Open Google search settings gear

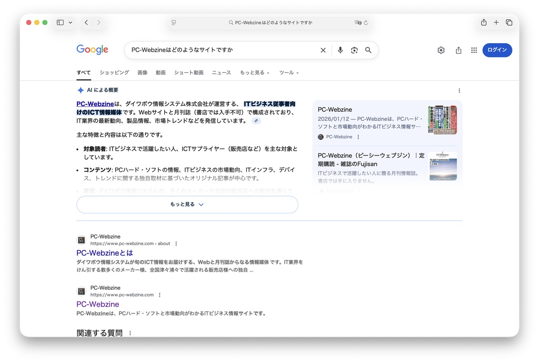click(x=441, y=50)
